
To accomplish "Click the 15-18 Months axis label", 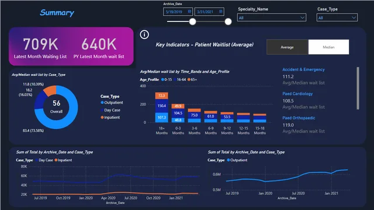I will tap(259, 131).
